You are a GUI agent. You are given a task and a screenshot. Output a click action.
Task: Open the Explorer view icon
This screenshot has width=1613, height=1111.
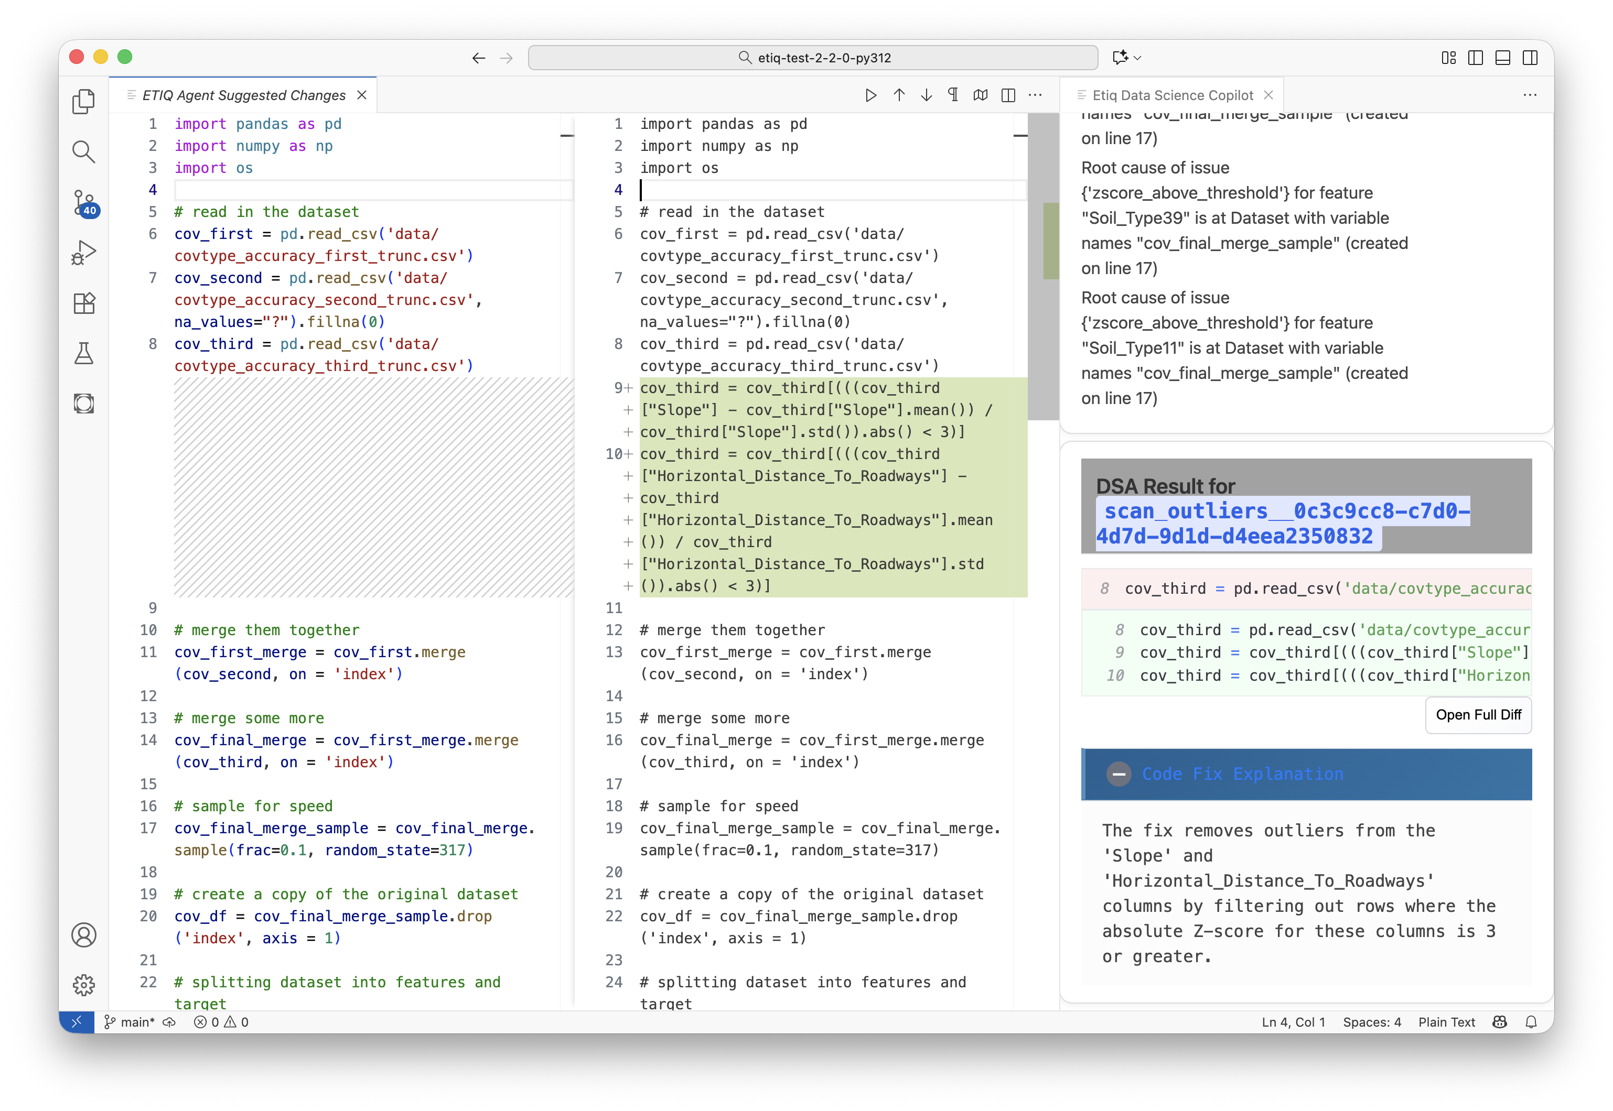tap(83, 102)
